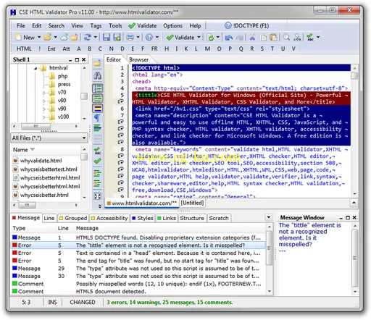Click the HTML tag bar button

pos(24,49)
